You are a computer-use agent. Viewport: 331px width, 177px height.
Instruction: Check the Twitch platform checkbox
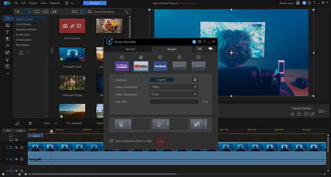[x=122, y=57]
